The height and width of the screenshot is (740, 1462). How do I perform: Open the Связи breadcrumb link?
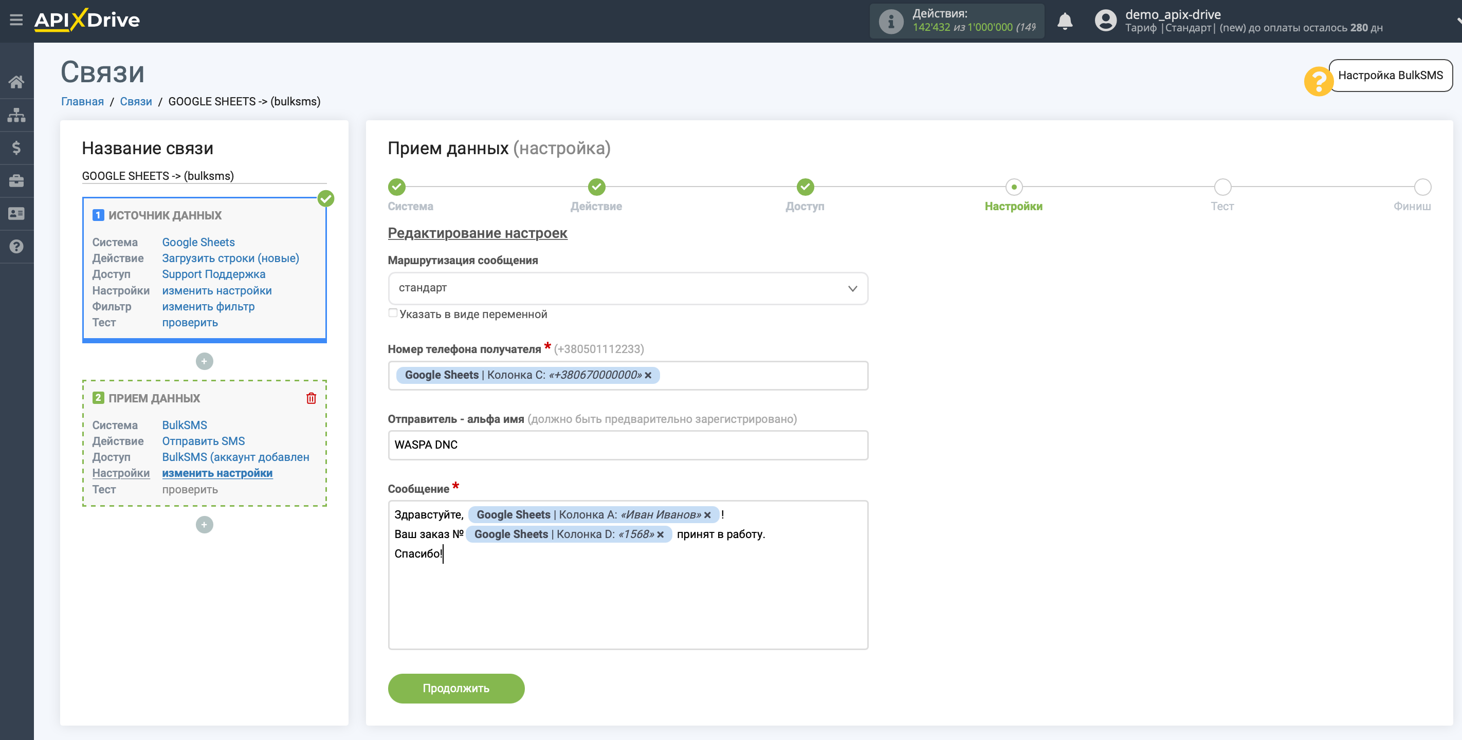click(136, 102)
